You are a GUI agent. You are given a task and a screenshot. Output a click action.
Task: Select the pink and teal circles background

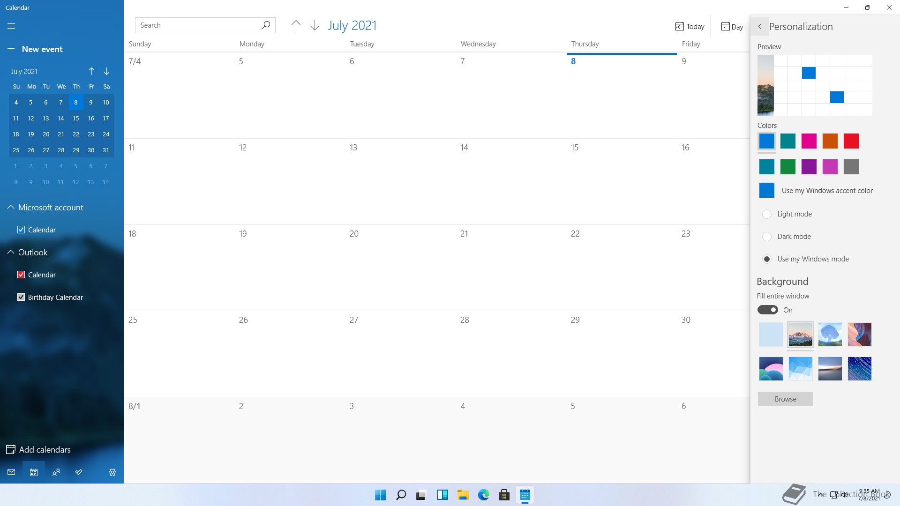[771, 369]
